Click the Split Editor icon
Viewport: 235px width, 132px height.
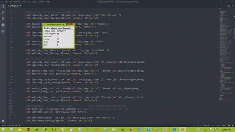(x=229, y=6)
